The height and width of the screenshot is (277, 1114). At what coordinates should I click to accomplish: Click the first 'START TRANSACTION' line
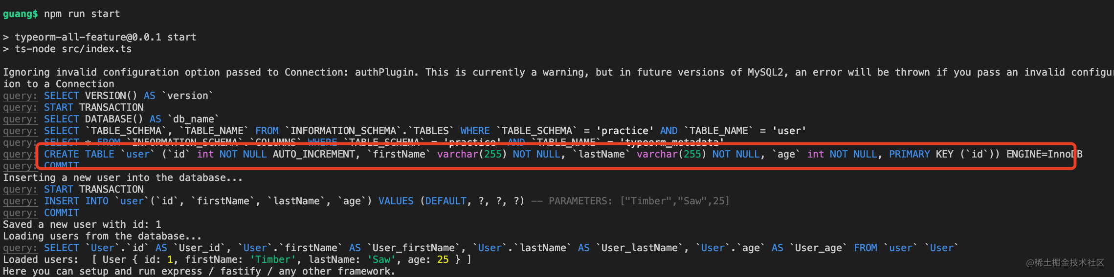[x=94, y=107]
